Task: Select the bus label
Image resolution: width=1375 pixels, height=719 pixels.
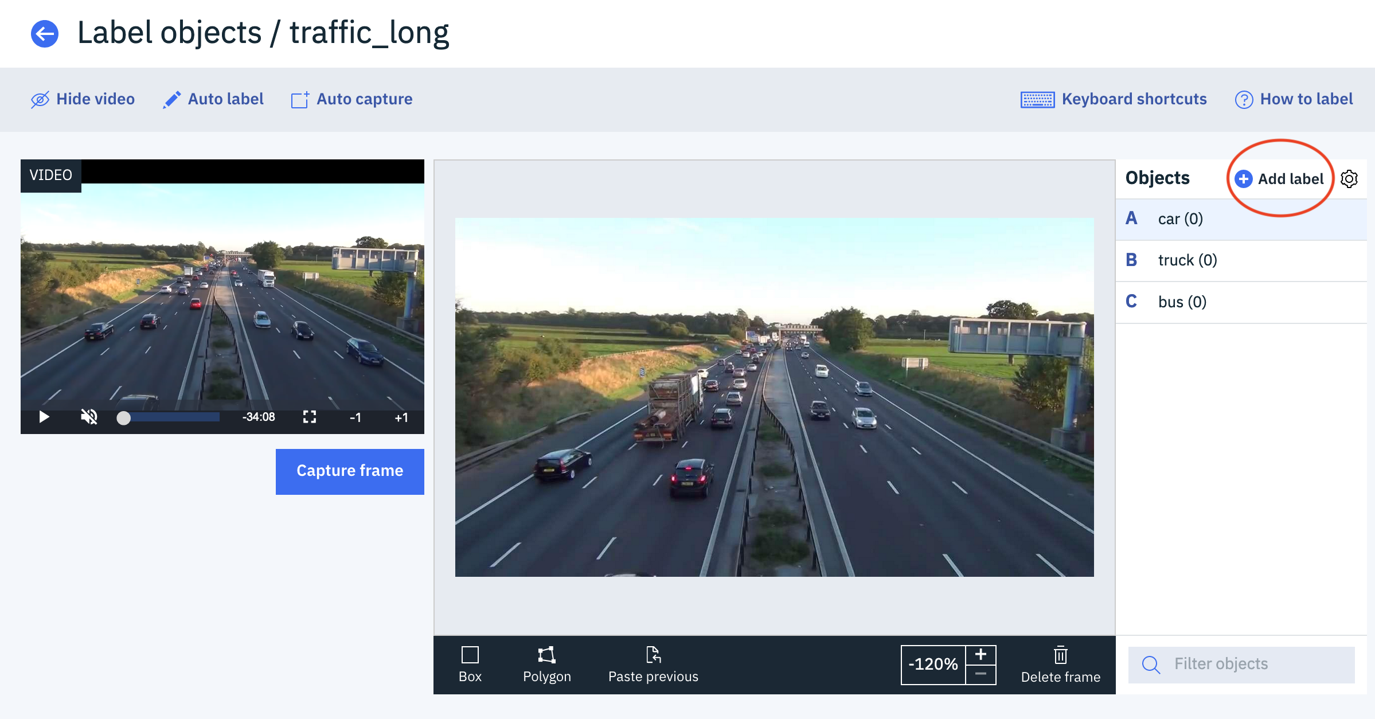Action: pos(1182,302)
